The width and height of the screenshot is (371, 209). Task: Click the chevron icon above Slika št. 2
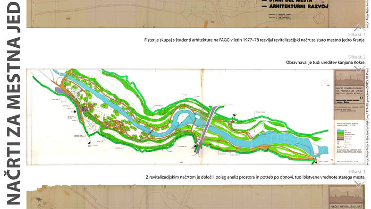[358, 68]
